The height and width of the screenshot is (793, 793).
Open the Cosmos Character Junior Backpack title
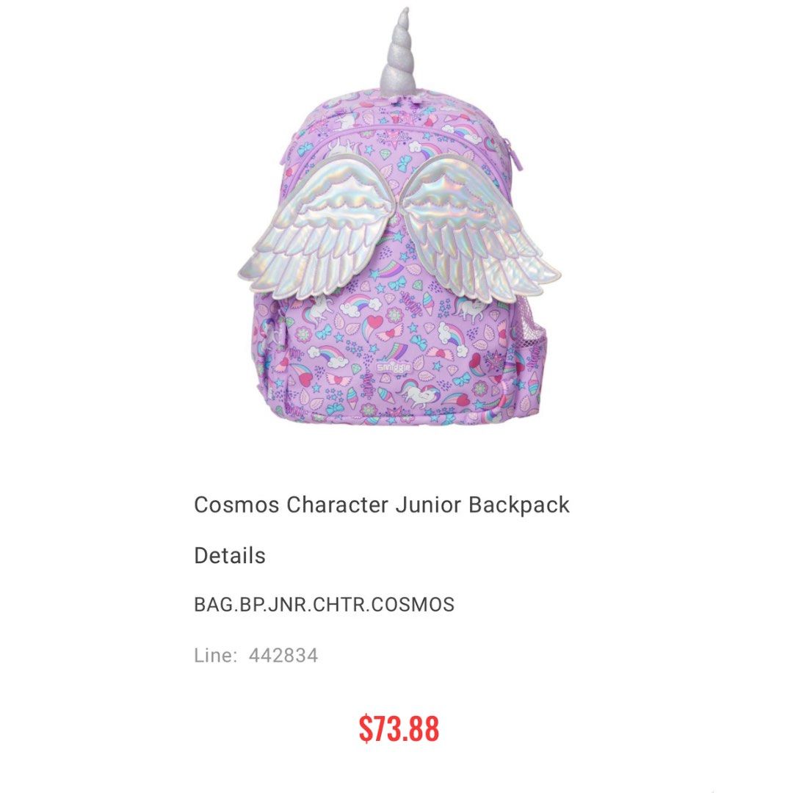382,504
